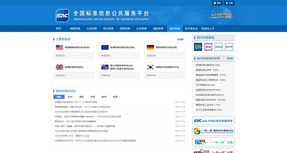
Task: Open article 智能集装箱助力强化供应链
Action: click(x=83, y=107)
